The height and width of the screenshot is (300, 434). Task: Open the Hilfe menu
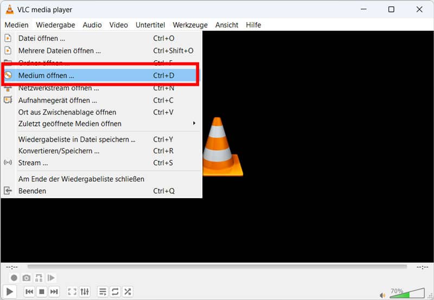[253, 25]
